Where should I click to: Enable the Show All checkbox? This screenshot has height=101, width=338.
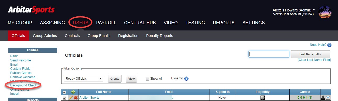click(x=147, y=79)
